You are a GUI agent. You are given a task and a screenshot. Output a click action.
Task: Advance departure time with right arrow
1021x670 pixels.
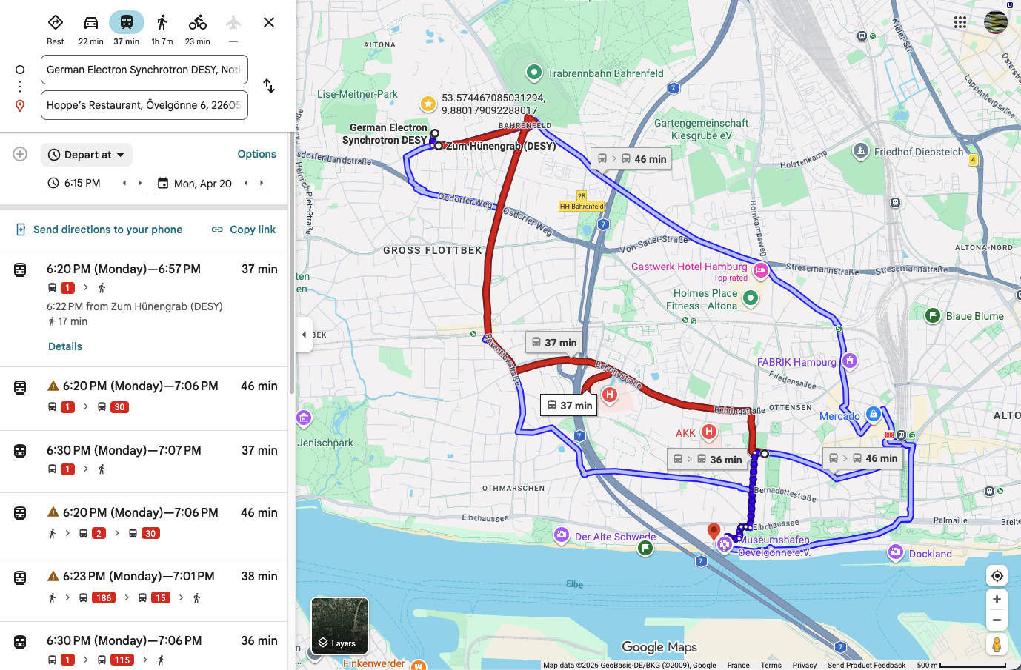[x=140, y=183]
